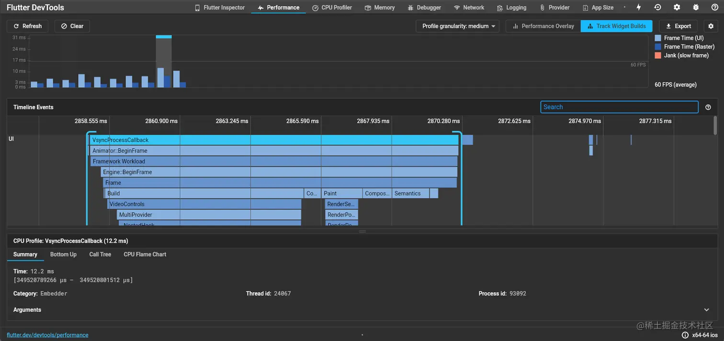Open the App Size tab
This screenshot has height=341, width=724.
coord(598,8)
